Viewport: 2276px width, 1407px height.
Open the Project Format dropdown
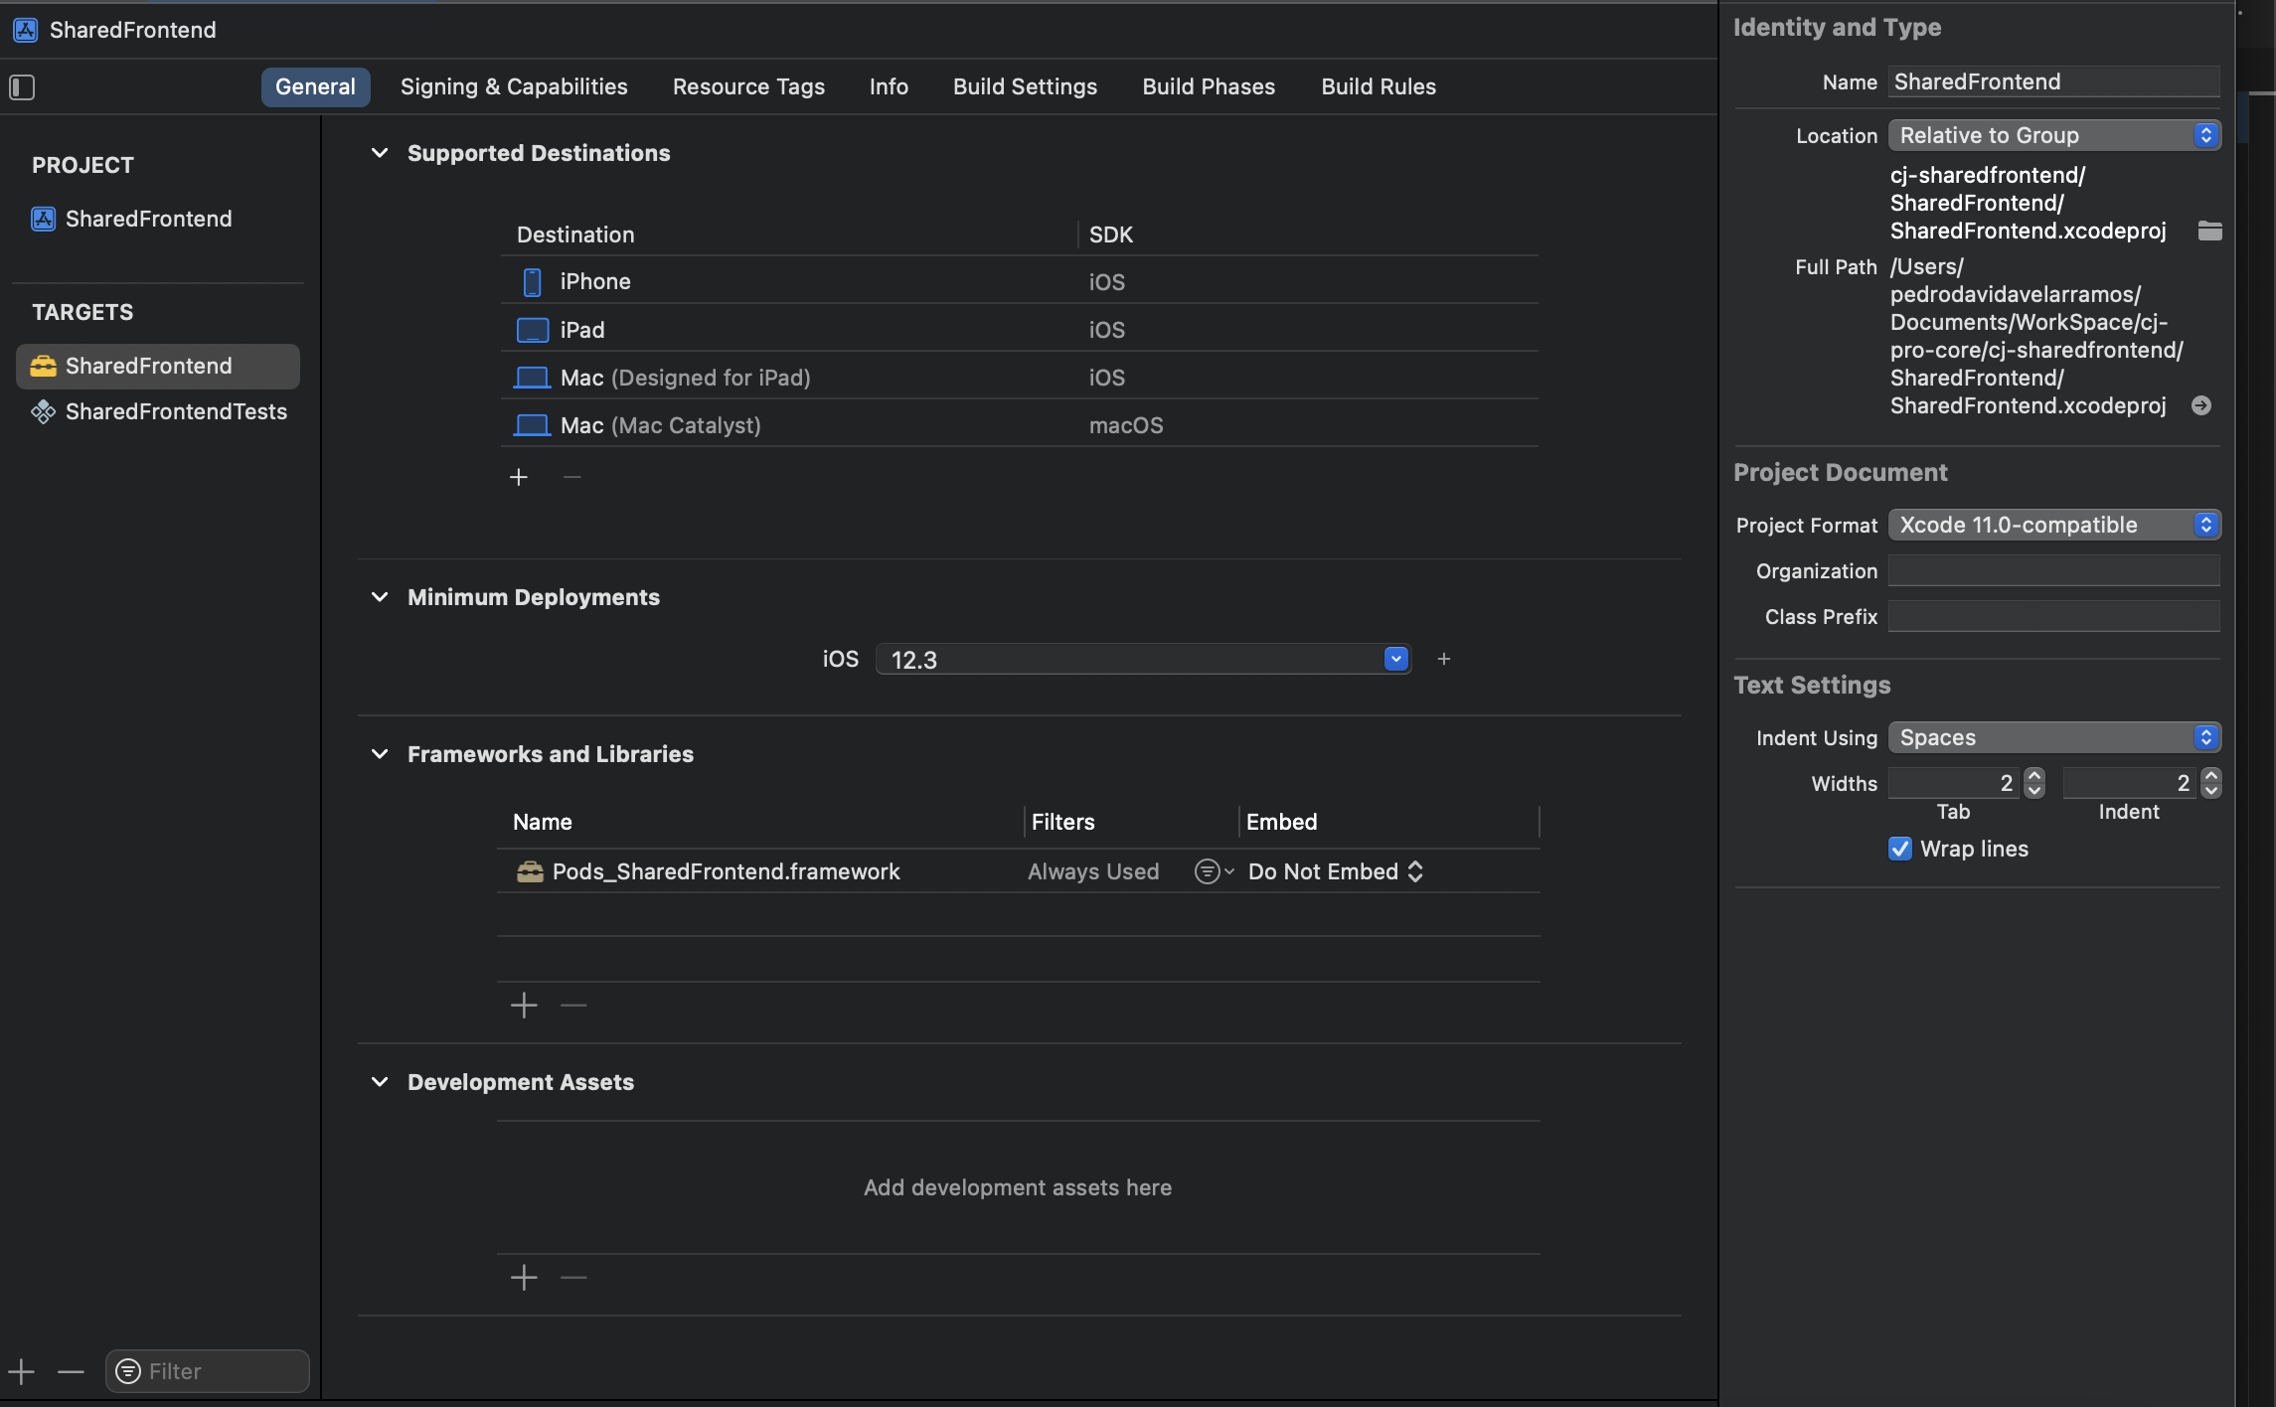pos(2054,525)
